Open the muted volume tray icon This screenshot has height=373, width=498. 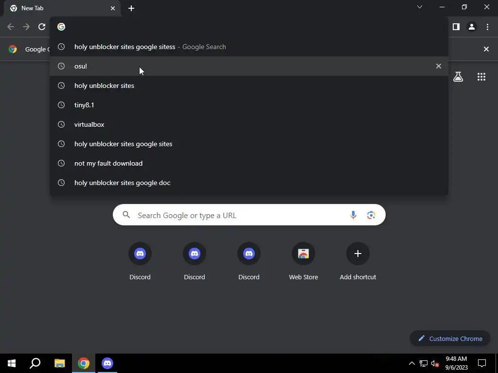pos(435,363)
